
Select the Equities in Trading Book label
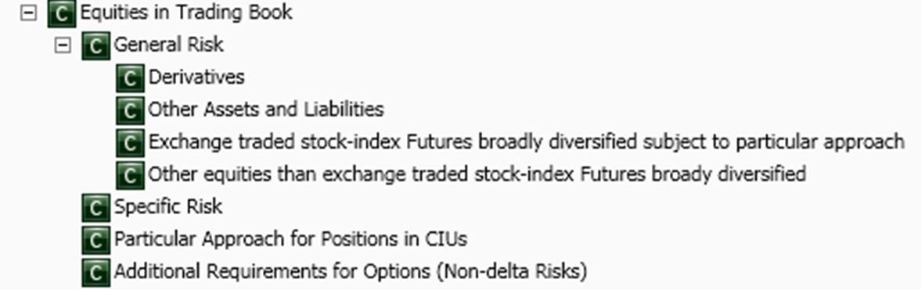[x=186, y=13]
